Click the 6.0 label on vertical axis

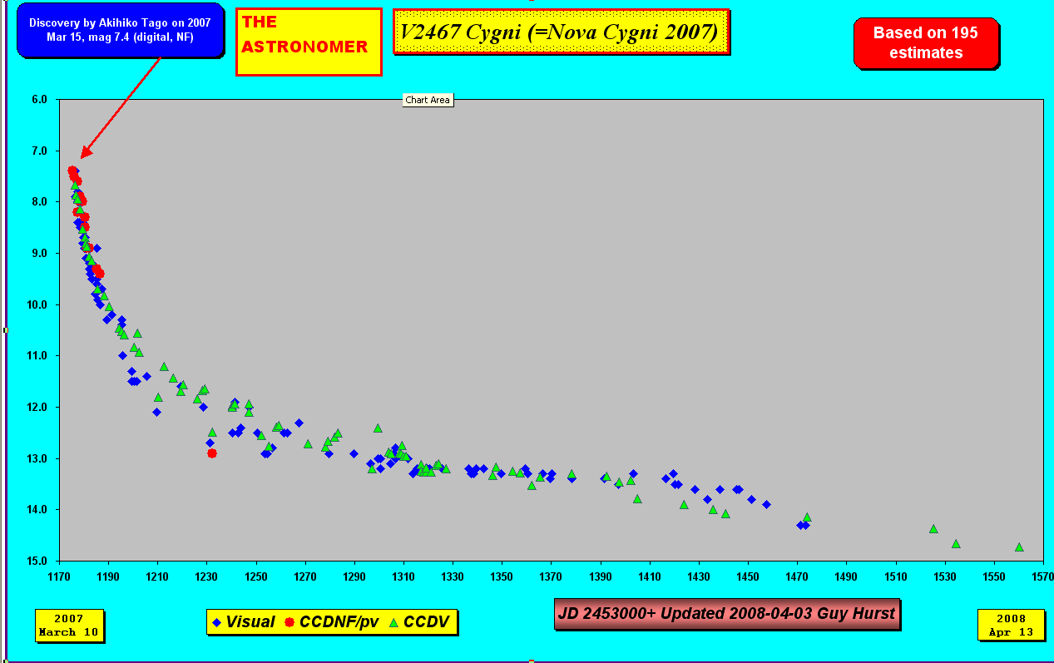pyautogui.click(x=40, y=99)
